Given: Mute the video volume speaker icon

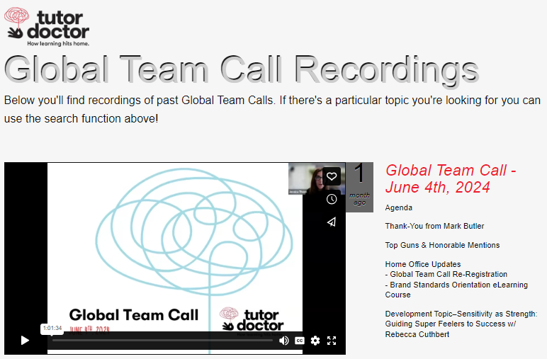Looking at the screenshot, I should pos(283,341).
